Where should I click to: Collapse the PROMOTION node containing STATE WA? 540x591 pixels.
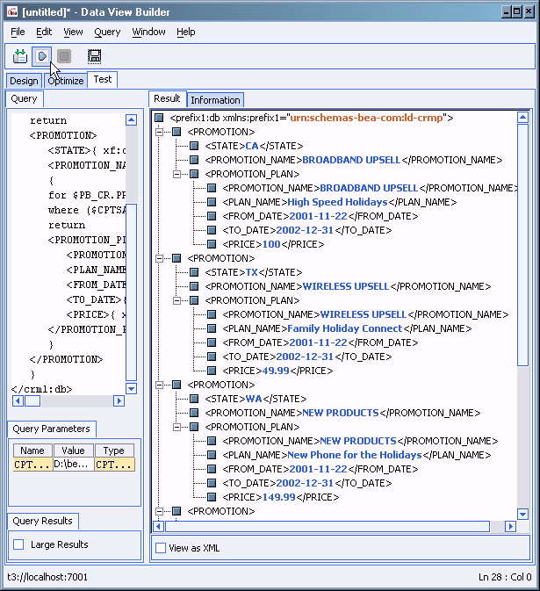[x=159, y=385]
